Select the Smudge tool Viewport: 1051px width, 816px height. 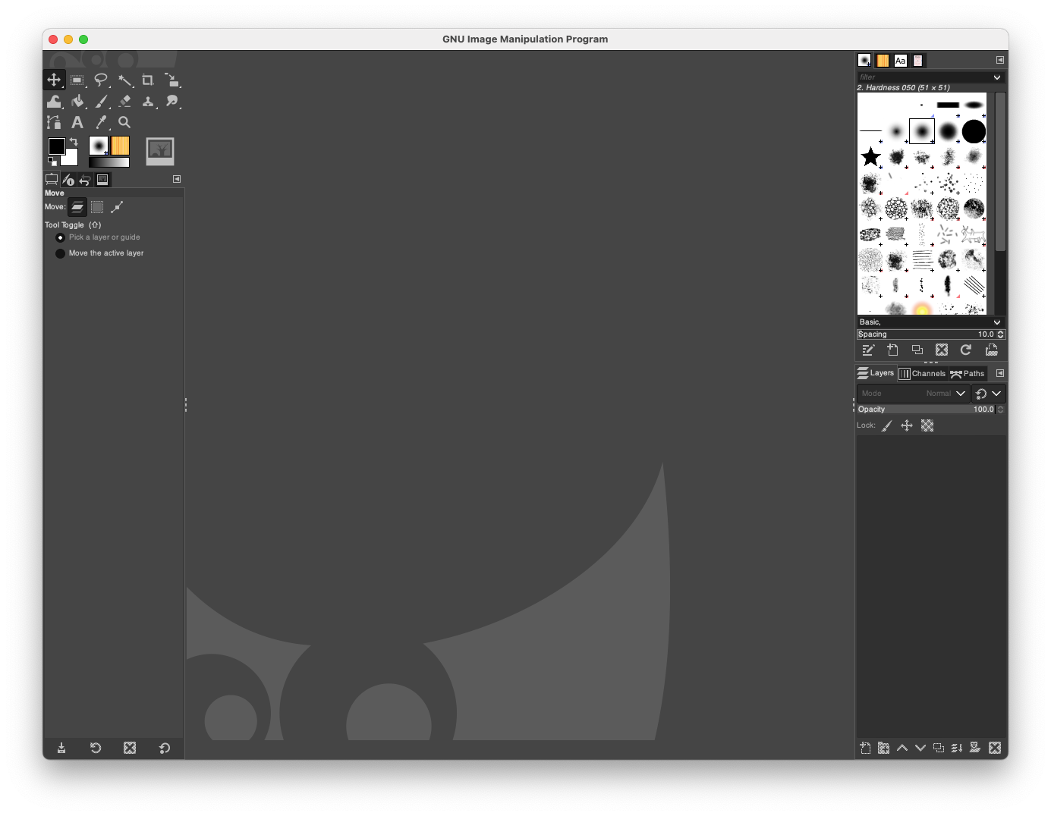[171, 101]
